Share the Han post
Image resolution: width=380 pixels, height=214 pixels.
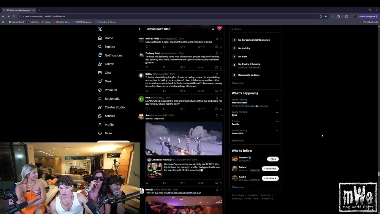tap(221, 109)
